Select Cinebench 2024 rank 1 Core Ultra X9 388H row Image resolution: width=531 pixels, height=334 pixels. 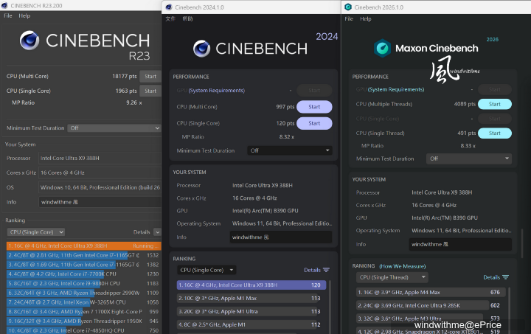[251, 285]
